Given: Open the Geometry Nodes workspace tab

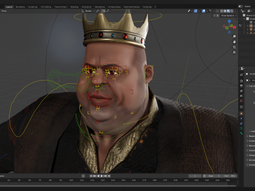Looking at the screenshot, I should coord(132,7).
